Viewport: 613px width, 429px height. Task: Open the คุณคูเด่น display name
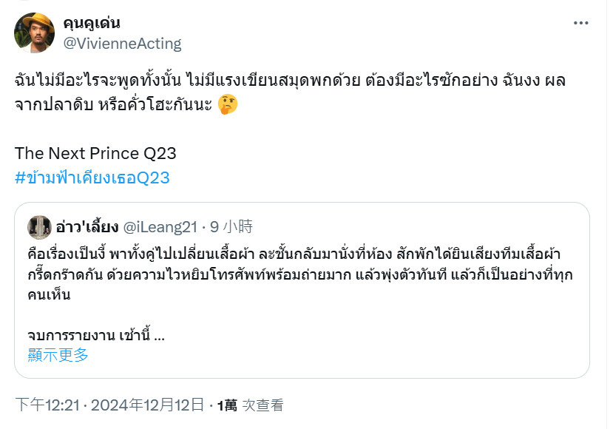click(92, 23)
